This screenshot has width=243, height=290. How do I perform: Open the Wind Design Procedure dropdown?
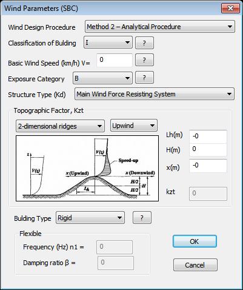click(160, 27)
